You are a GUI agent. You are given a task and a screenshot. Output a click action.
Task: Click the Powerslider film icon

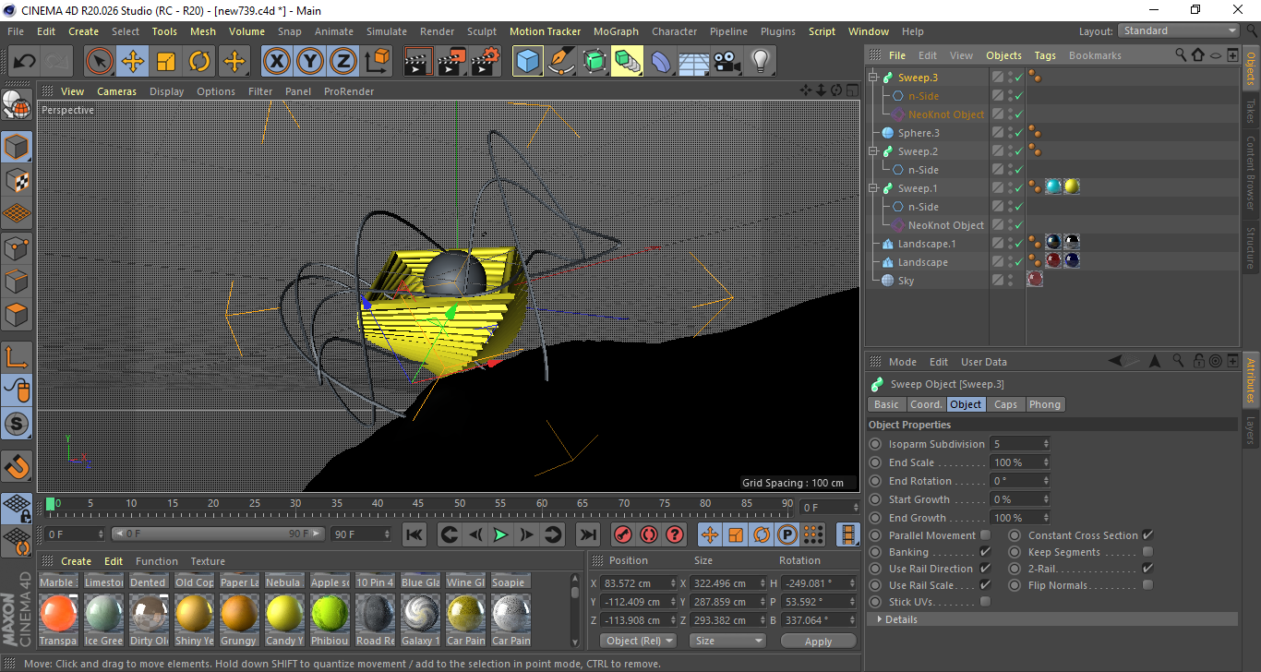(847, 534)
